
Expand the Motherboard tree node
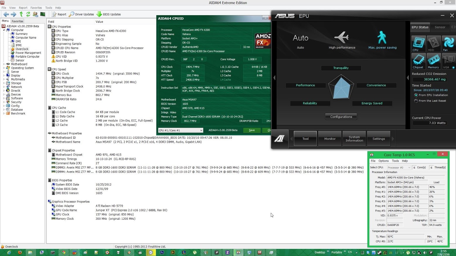coord(4,64)
